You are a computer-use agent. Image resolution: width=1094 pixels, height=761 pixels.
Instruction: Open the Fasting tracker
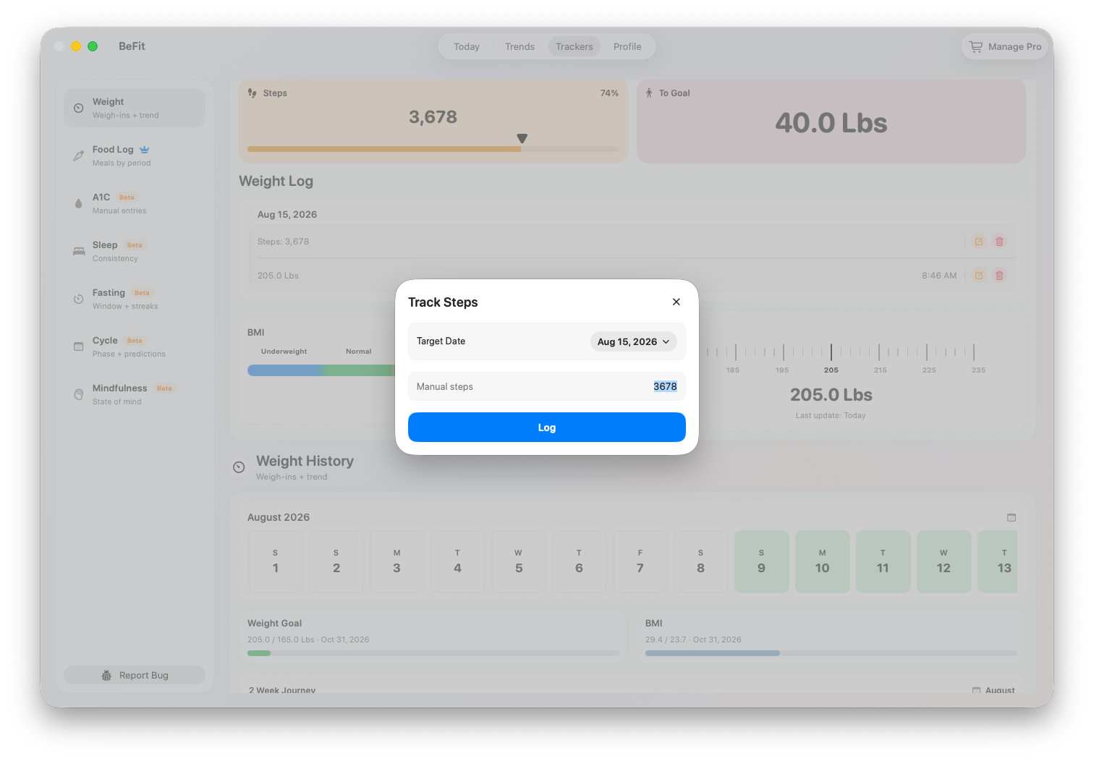pos(135,299)
